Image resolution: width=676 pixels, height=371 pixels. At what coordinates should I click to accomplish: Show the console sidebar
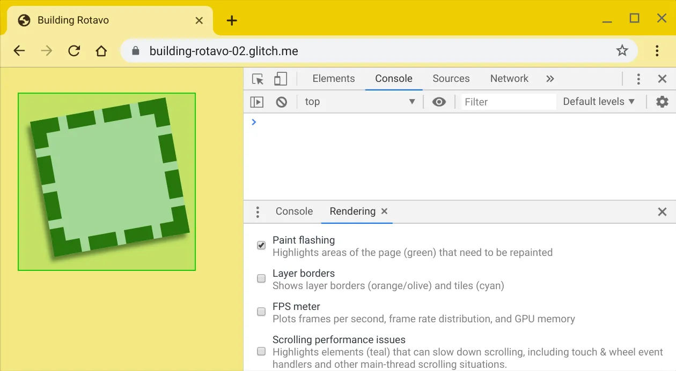(256, 102)
